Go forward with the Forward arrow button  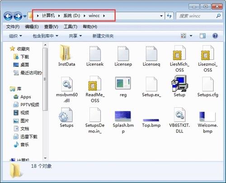pos(18,16)
